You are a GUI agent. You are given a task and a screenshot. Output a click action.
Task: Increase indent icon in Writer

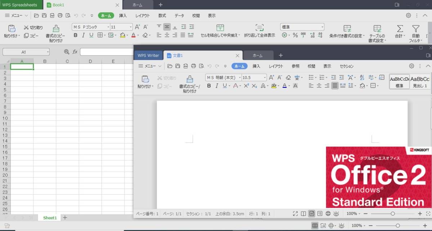click(341, 77)
